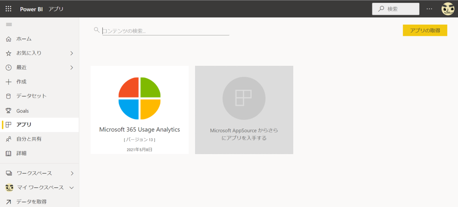Click the Learn book icon
Viewport: 458px width, 207px height.
coord(9,154)
